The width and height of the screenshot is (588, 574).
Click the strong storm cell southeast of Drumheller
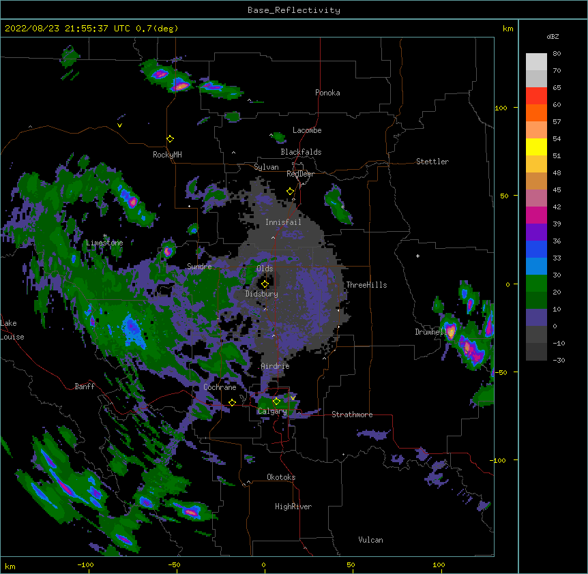[x=471, y=350]
